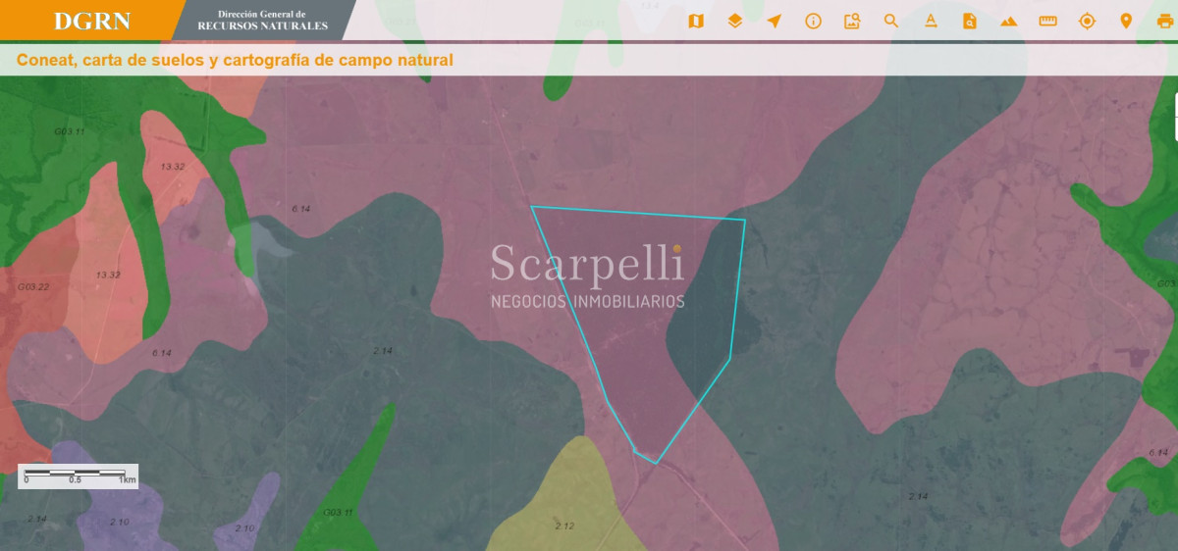
Task: Open the base map selector icon
Action: (x=696, y=21)
